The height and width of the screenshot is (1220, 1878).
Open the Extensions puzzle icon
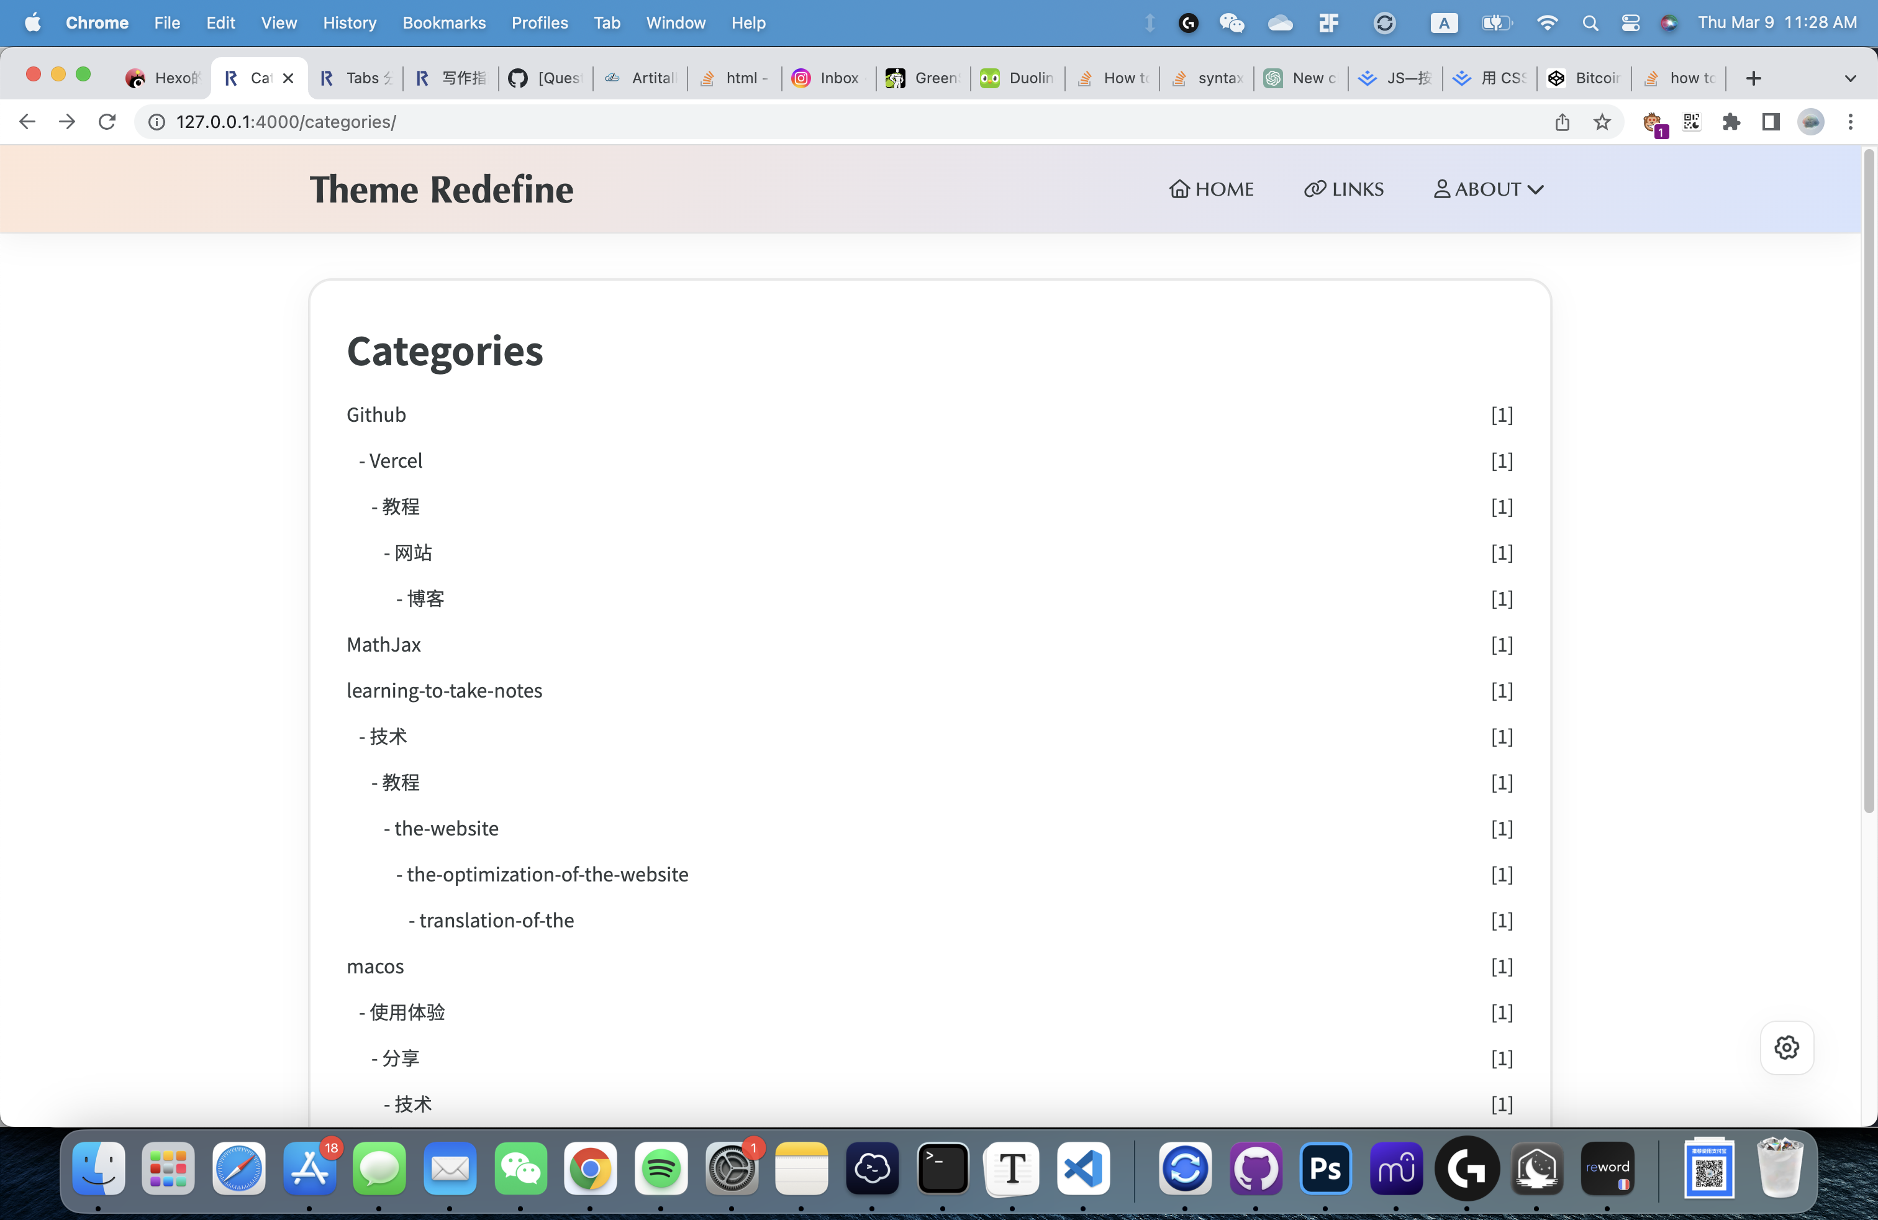pos(1731,122)
